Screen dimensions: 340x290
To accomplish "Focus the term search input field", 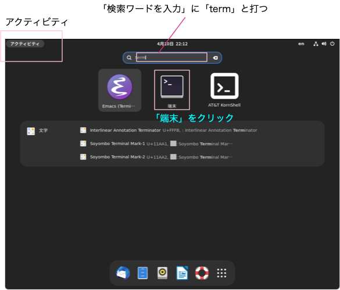I will pyautogui.click(x=171, y=57).
